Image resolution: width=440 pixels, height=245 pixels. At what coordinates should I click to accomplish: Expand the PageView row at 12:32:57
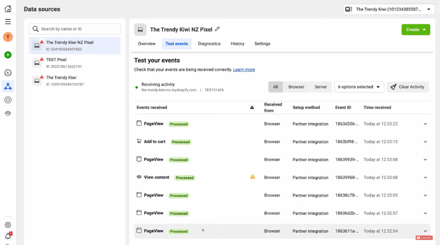point(425,213)
